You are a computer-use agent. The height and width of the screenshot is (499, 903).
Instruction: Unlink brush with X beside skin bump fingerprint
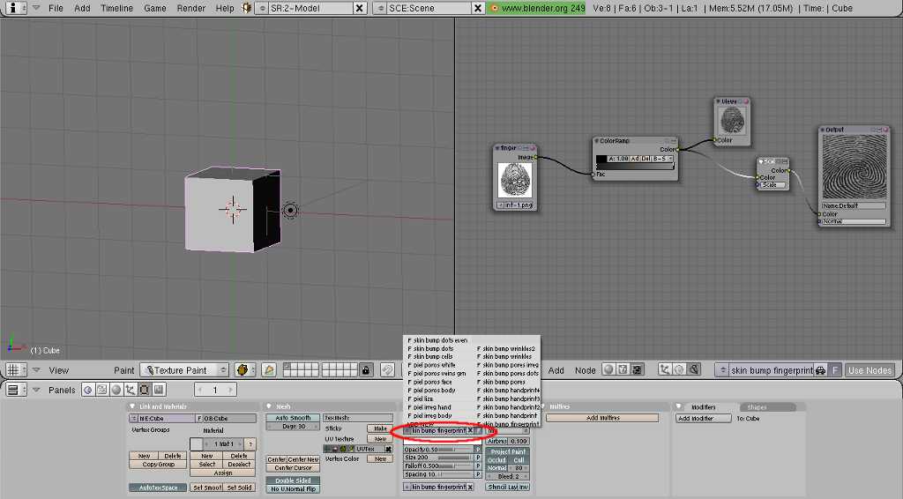471,430
